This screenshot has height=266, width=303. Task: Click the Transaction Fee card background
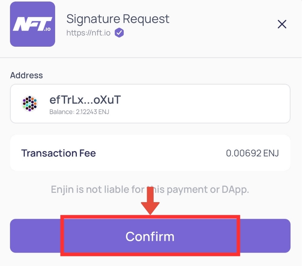[150, 153]
